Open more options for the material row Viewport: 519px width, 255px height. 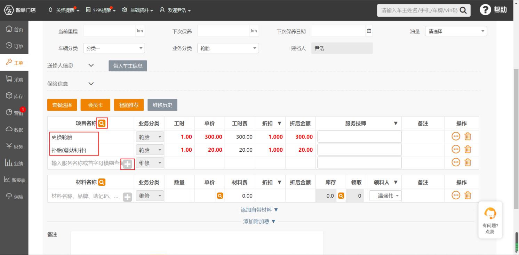[x=456, y=195]
